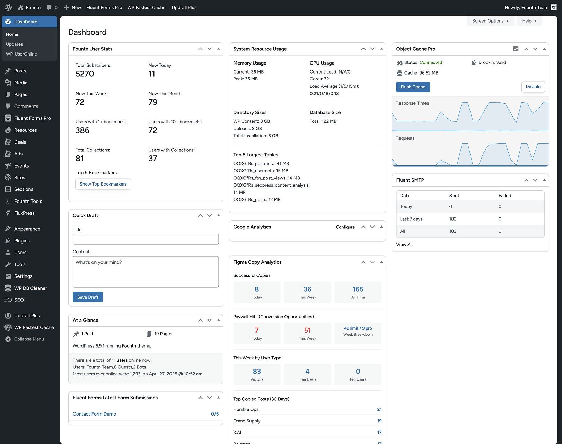Image resolution: width=562 pixels, height=444 pixels.
Task: Expand the Screen Options dropdown
Action: tap(490, 21)
